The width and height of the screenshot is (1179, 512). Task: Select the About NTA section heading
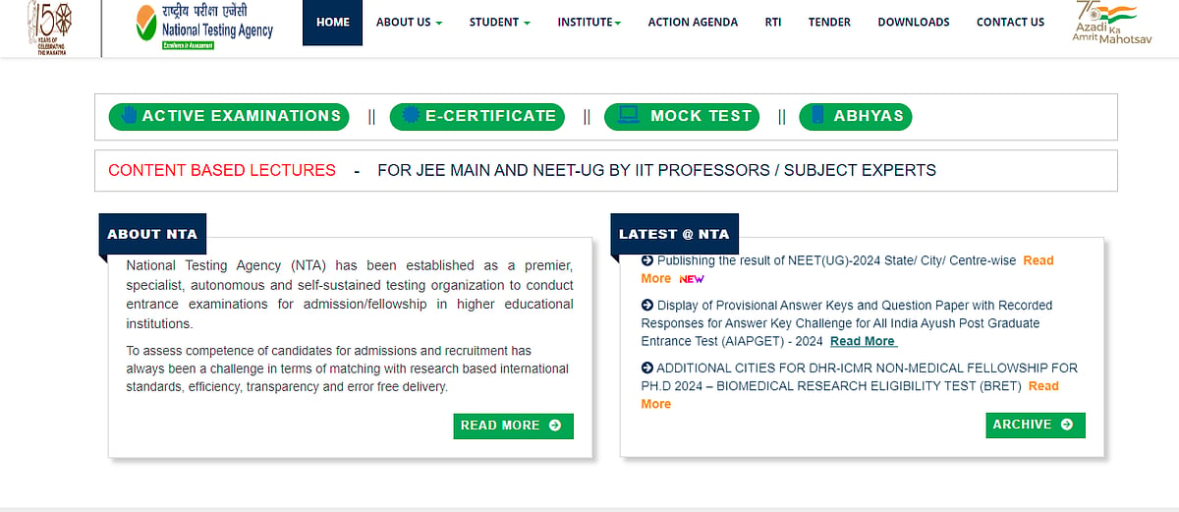coord(152,234)
